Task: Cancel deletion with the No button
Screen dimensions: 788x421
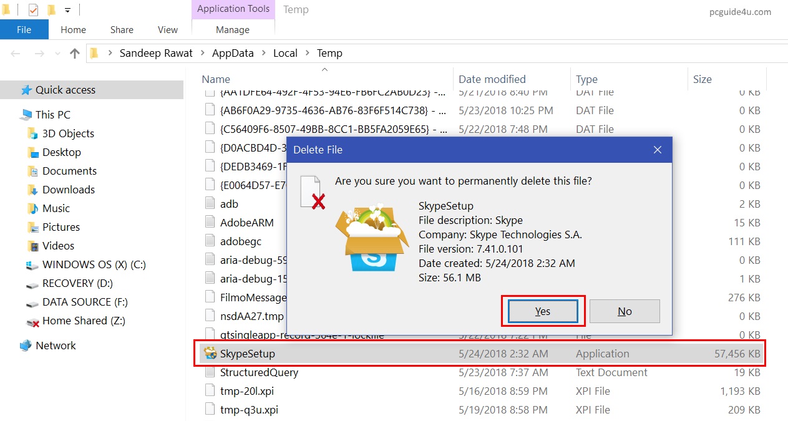Action: (x=625, y=311)
